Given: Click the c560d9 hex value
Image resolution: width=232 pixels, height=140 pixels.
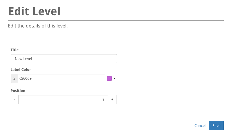Looking at the screenshot, I should point(26,78).
